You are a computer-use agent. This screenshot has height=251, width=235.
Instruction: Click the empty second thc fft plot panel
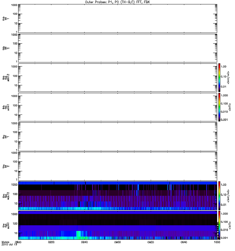click(118, 166)
